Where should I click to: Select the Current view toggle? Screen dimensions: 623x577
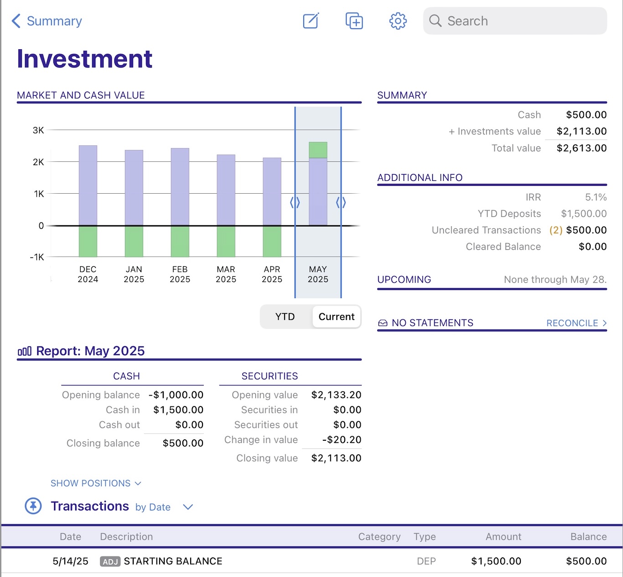(x=336, y=317)
